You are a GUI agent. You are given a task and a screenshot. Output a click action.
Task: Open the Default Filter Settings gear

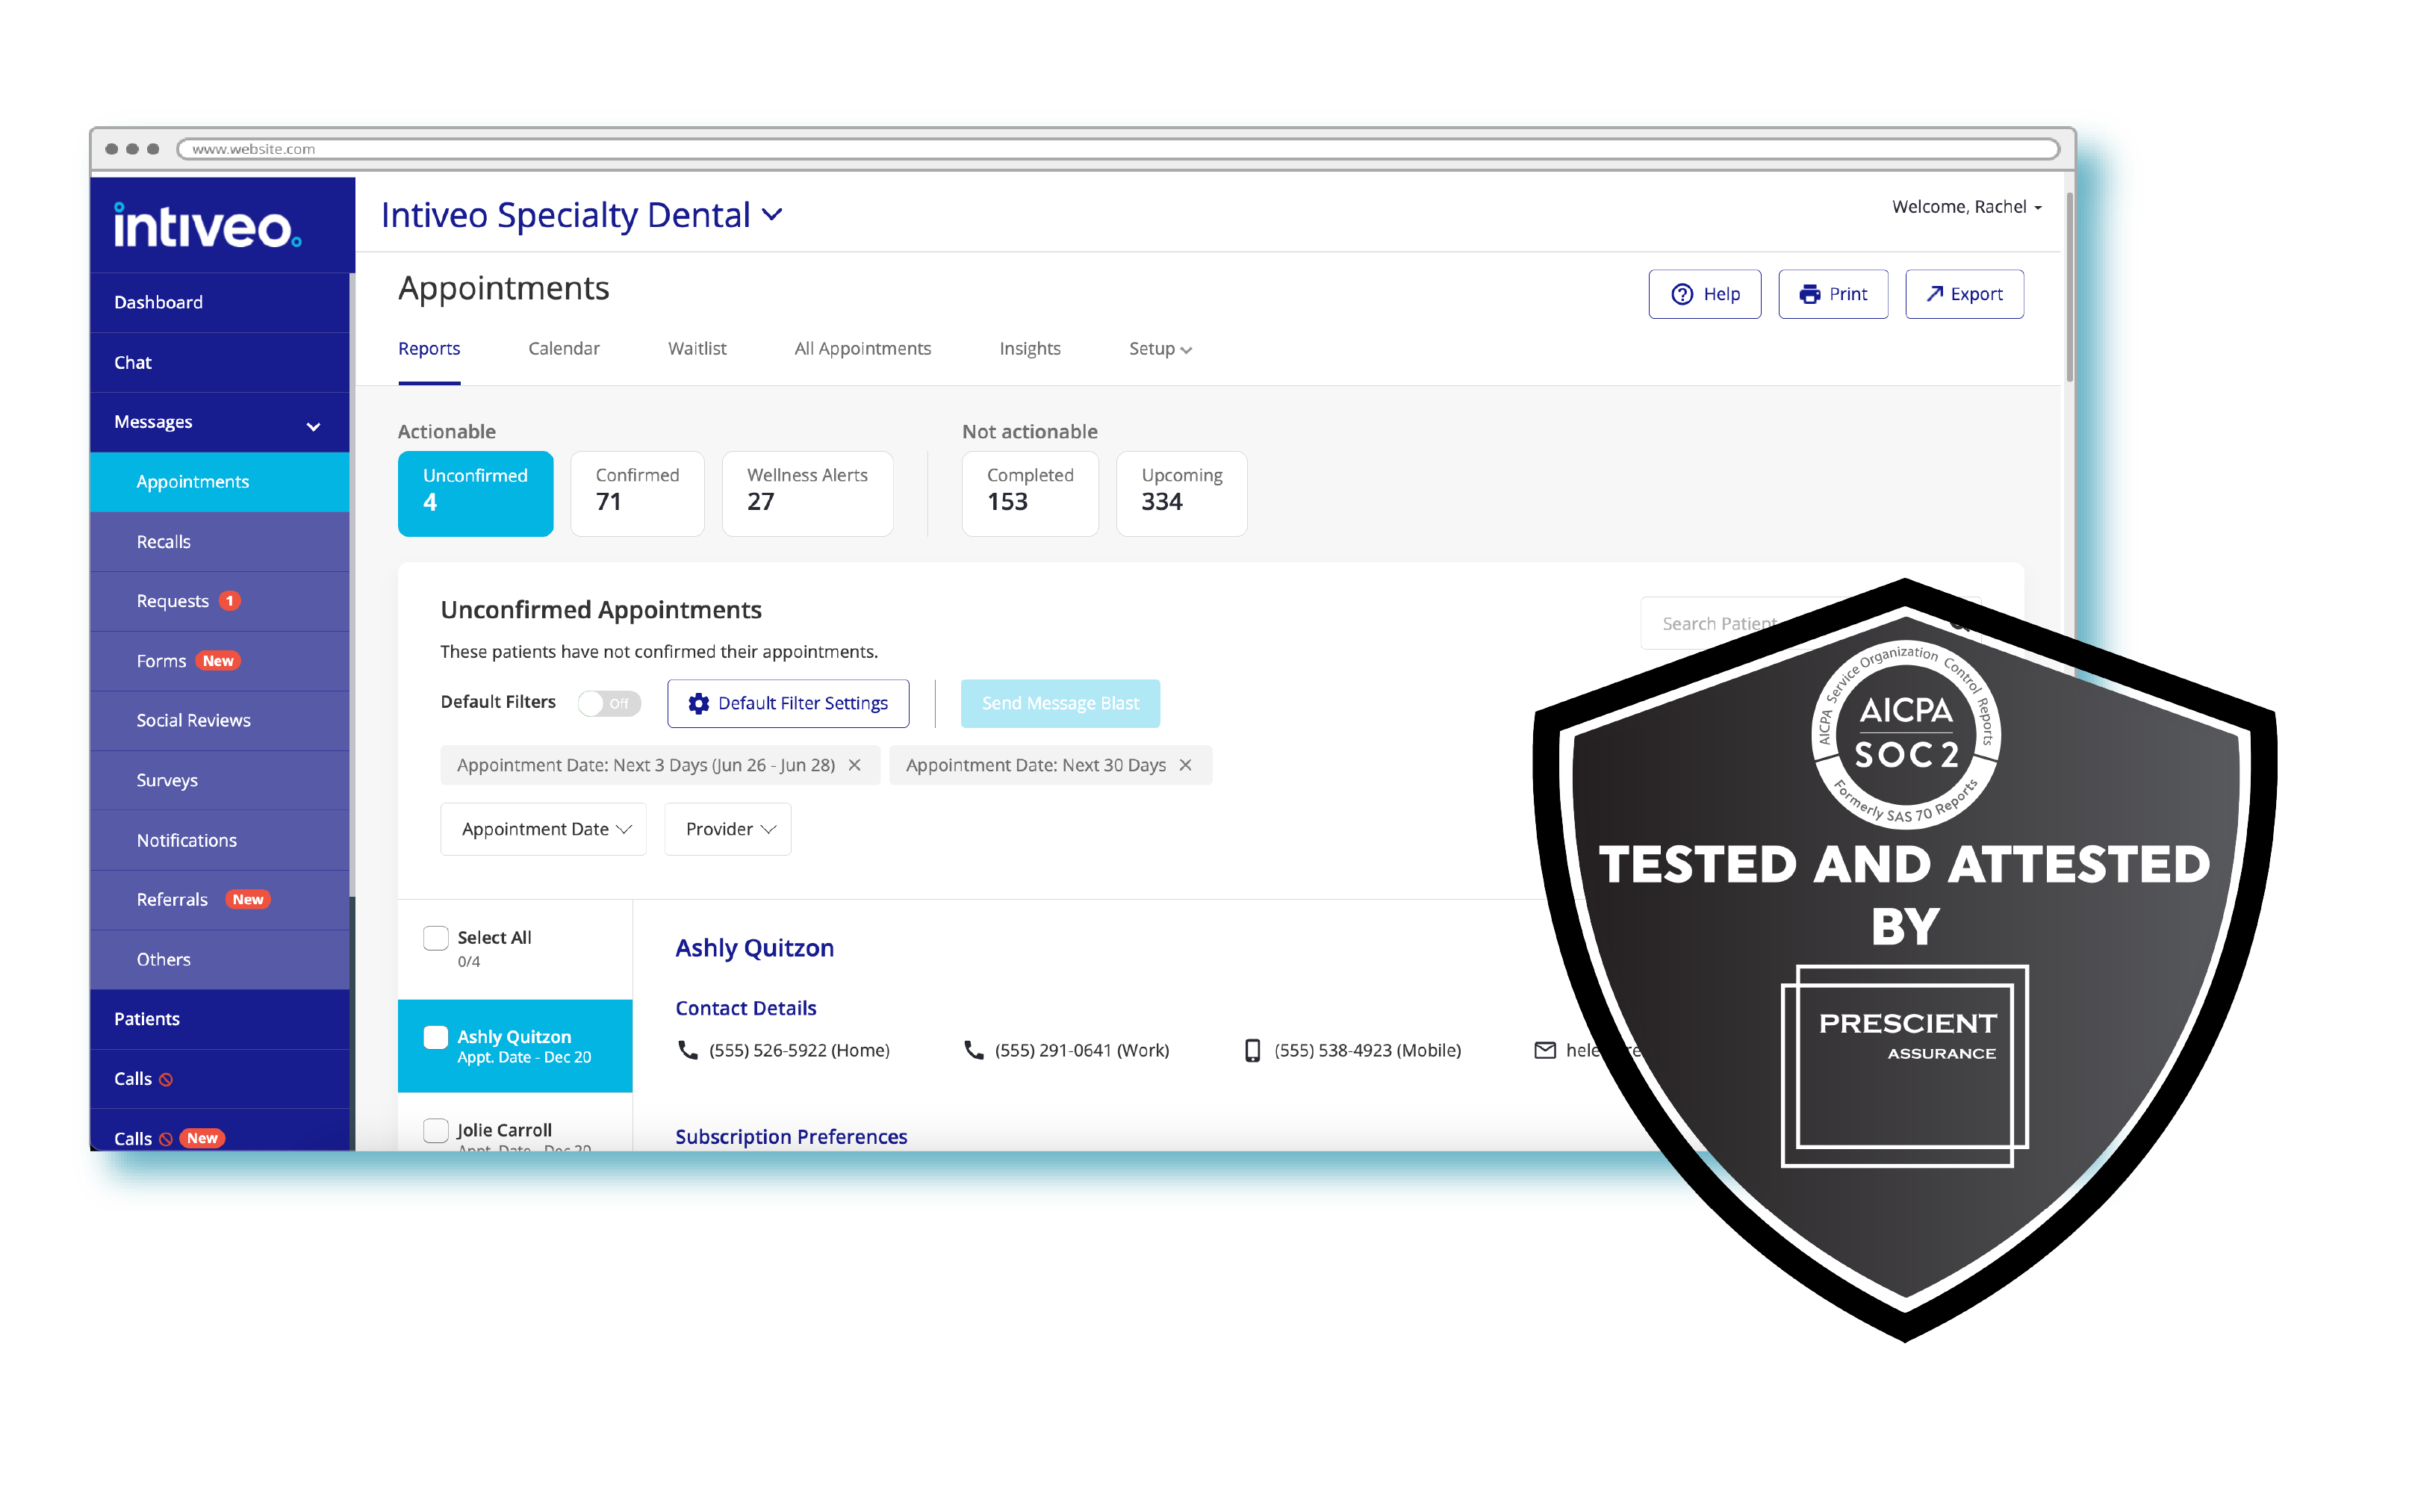787,703
